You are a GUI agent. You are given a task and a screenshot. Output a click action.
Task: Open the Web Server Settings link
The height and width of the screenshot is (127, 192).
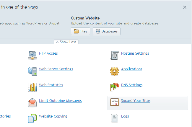pyautogui.click(x=56, y=69)
